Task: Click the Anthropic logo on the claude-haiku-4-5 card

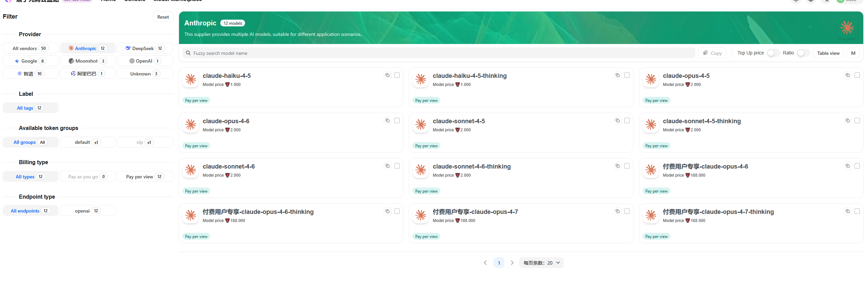Action: [x=191, y=79]
